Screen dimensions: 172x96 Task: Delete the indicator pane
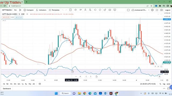(x=158, y=66)
